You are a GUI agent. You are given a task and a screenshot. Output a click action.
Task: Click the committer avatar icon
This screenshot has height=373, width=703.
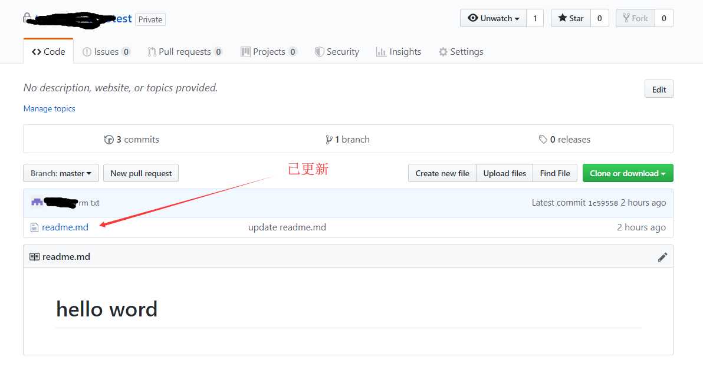pyautogui.click(x=37, y=202)
